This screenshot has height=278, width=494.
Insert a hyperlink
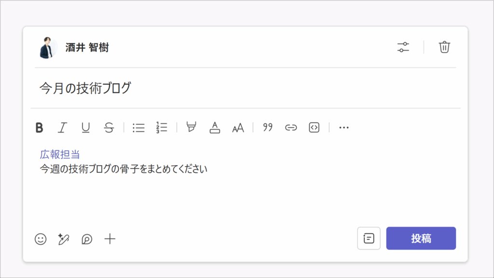tap(291, 128)
